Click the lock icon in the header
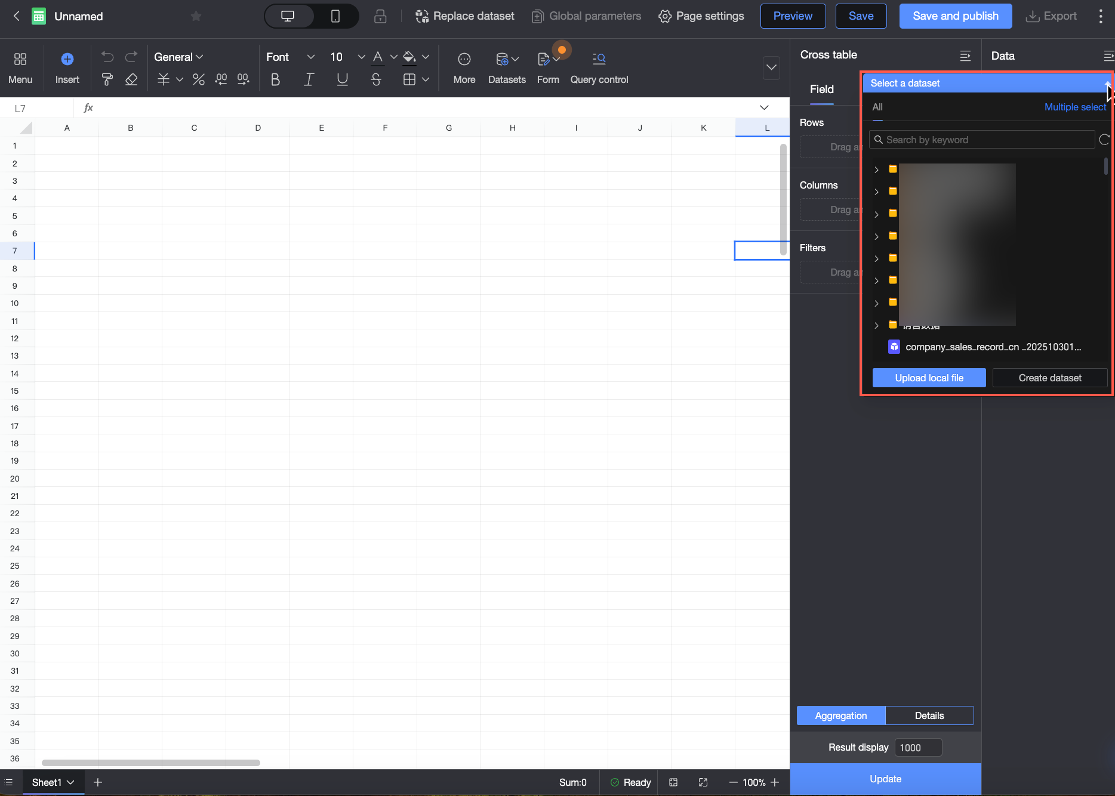 (x=380, y=16)
